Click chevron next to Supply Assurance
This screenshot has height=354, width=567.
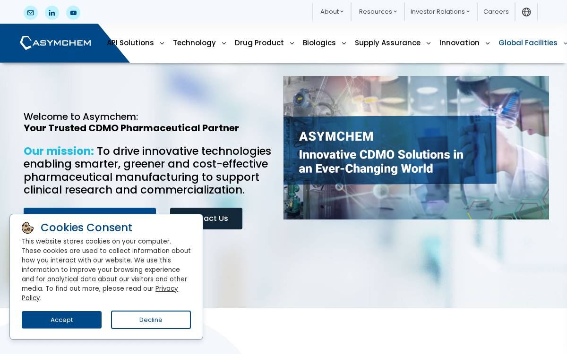click(429, 43)
